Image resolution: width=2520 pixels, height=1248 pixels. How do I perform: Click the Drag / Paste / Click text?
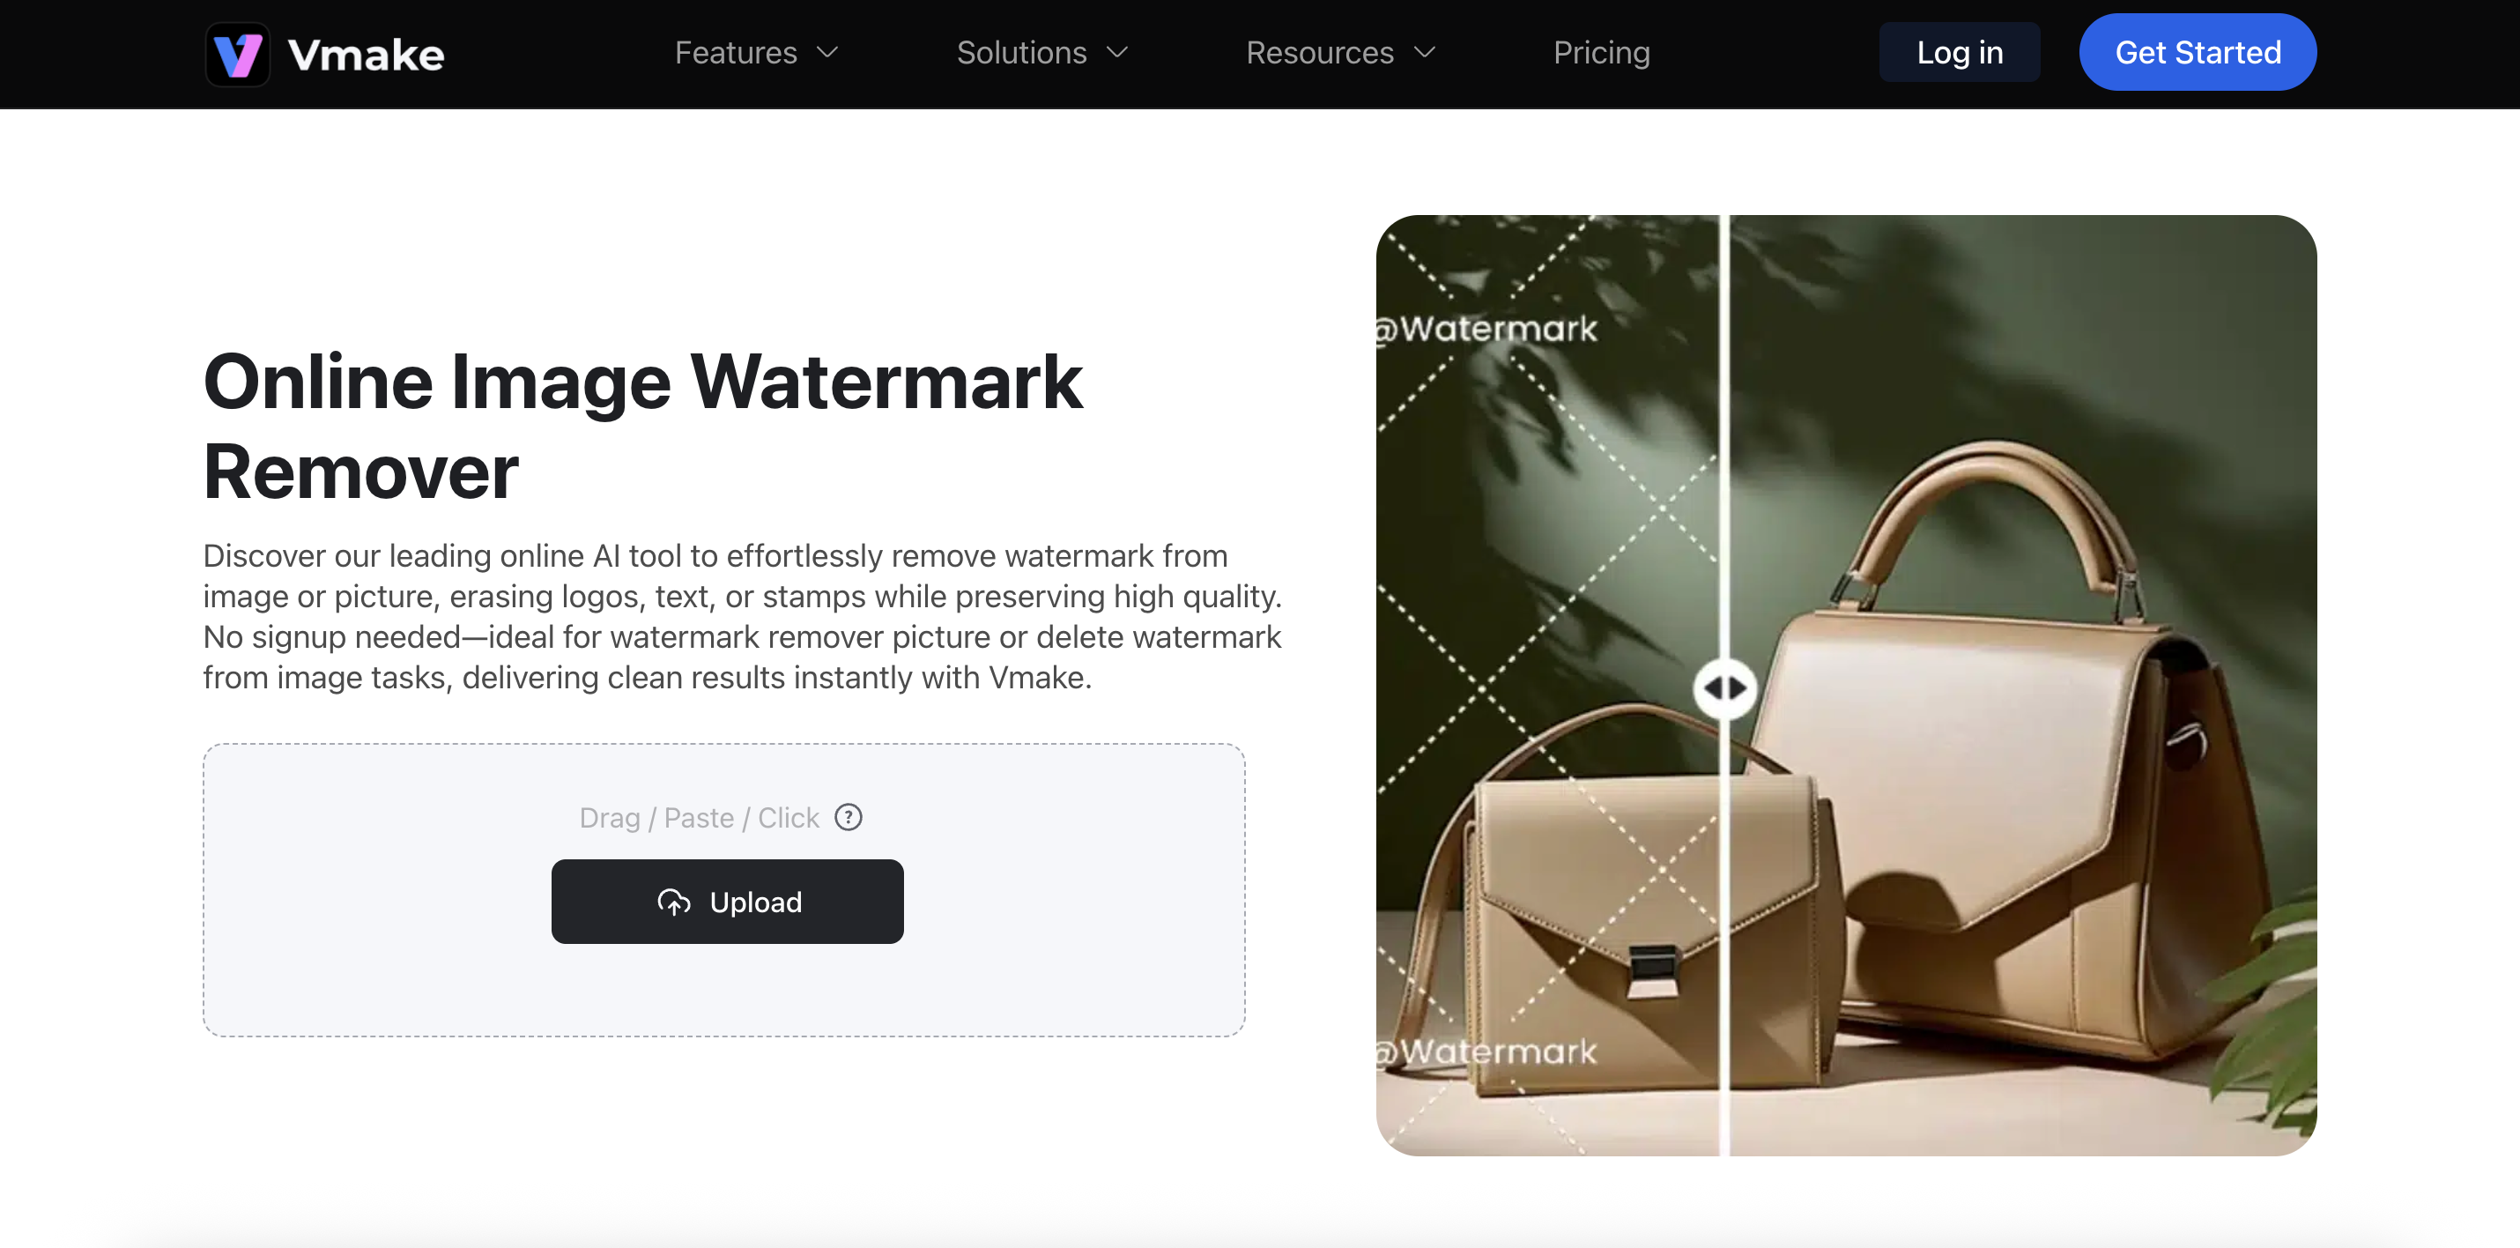point(699,817)
